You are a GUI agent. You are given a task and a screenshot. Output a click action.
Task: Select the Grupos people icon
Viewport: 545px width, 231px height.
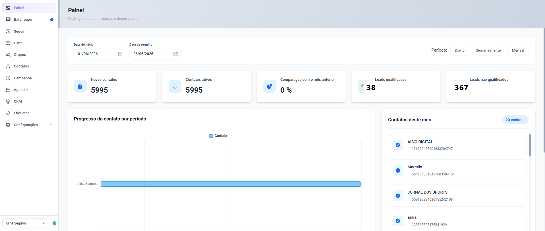tap(8, 55)
